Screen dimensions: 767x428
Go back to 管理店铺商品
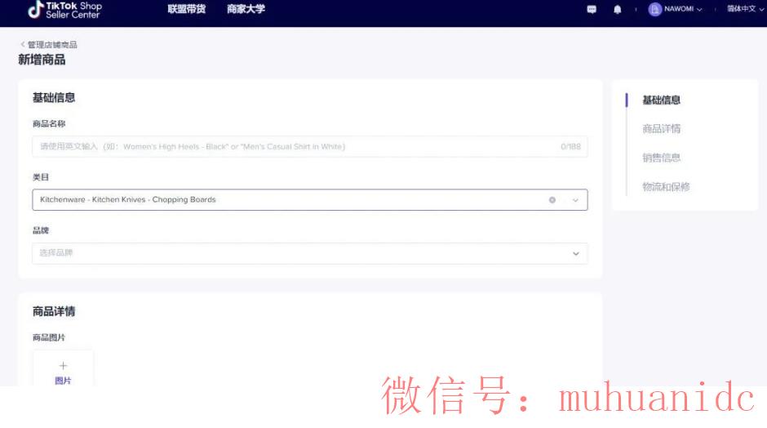coord(49,45)
